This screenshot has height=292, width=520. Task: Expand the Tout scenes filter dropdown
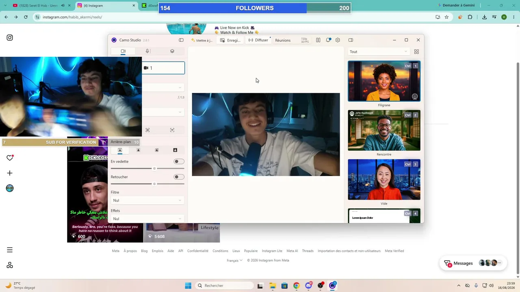click(x=378, y=52)
